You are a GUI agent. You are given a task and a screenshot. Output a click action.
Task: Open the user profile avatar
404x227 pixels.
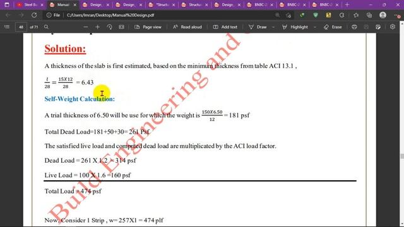pos(383,15)
